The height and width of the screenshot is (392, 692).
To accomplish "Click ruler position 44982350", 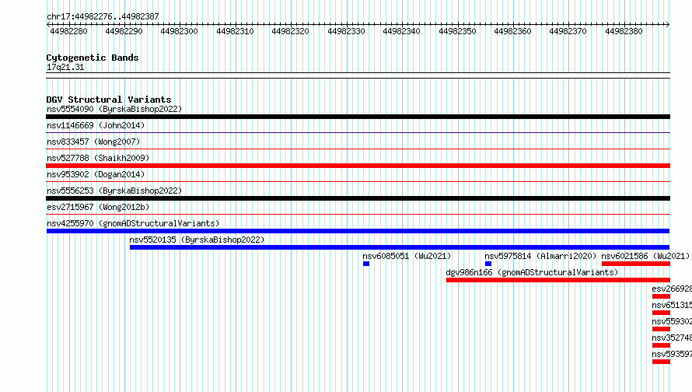I will [x=458, y=31].
